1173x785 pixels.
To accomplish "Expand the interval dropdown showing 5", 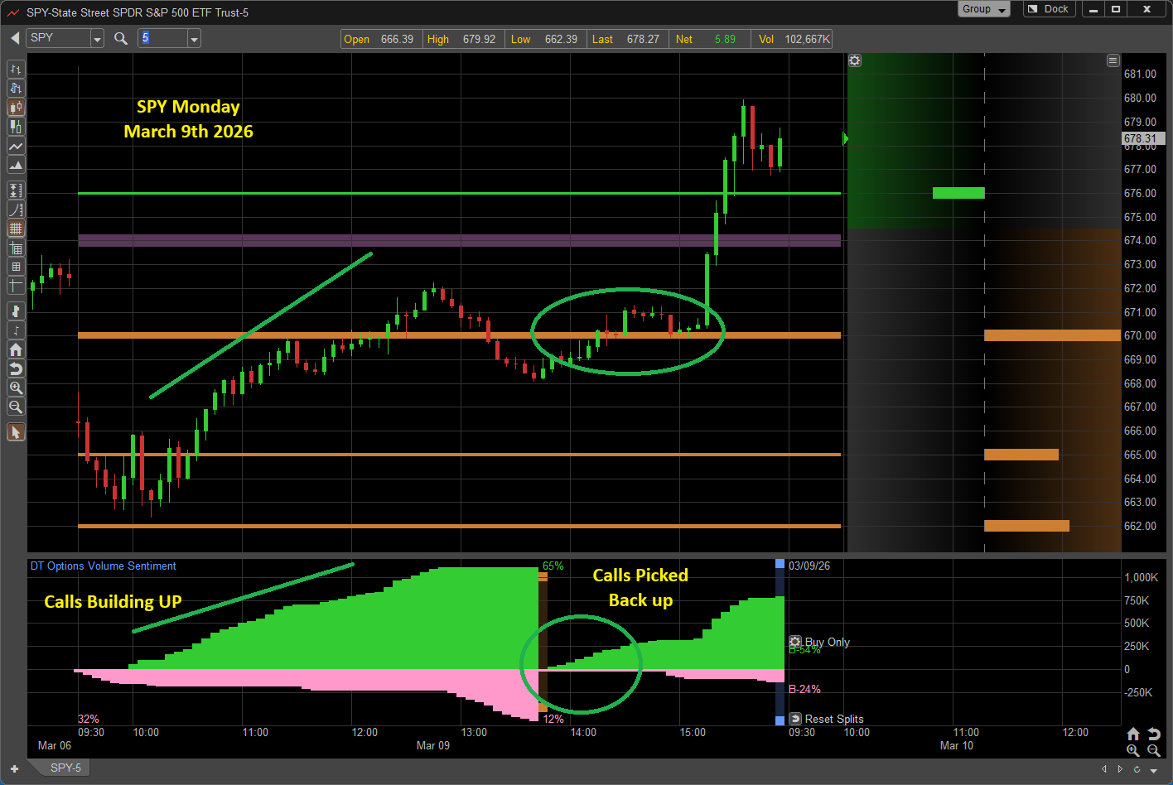I will tap(194, 39).
